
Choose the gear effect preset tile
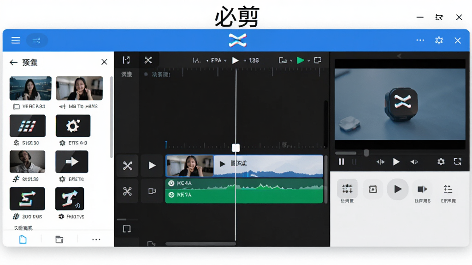pos(73,126)
